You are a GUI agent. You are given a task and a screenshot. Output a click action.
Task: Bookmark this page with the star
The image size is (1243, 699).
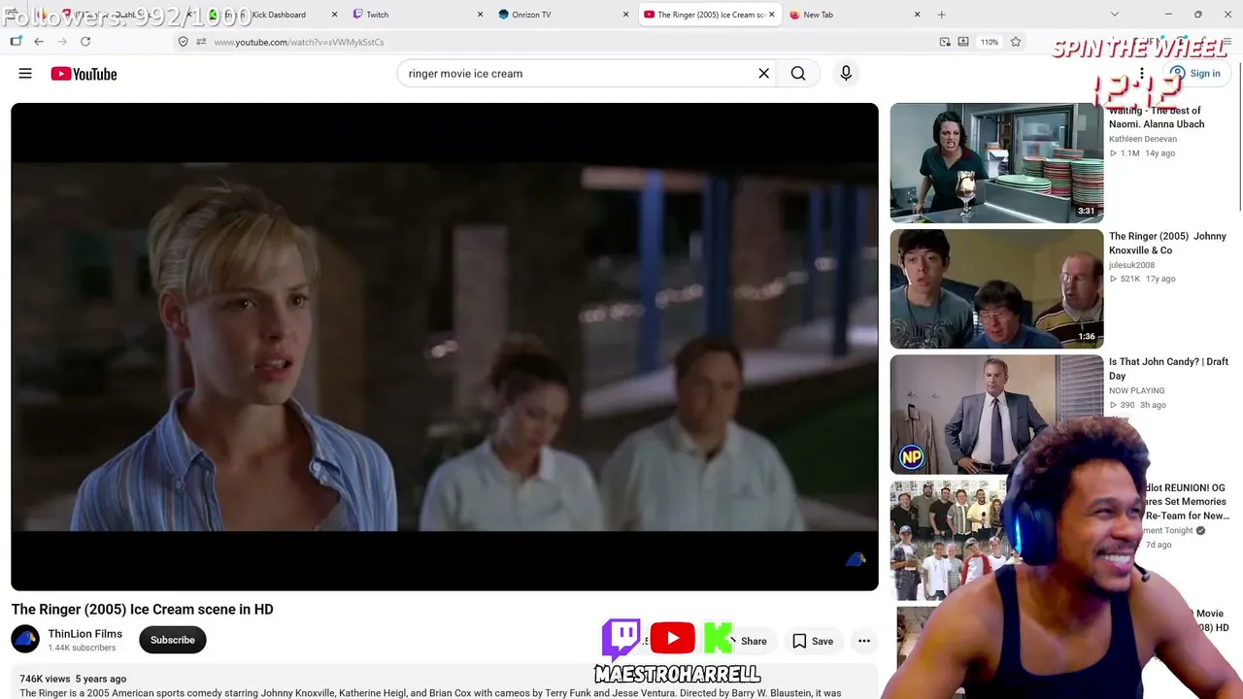(1016, 42)
